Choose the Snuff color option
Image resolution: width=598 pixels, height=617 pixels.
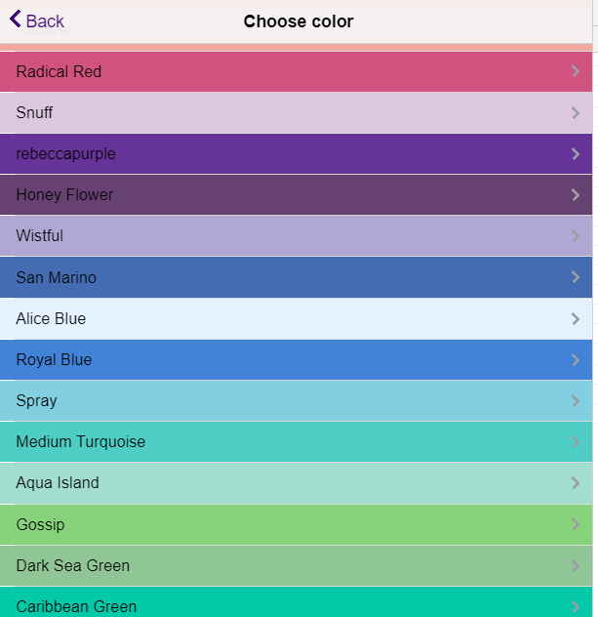[x=35, y=112]
